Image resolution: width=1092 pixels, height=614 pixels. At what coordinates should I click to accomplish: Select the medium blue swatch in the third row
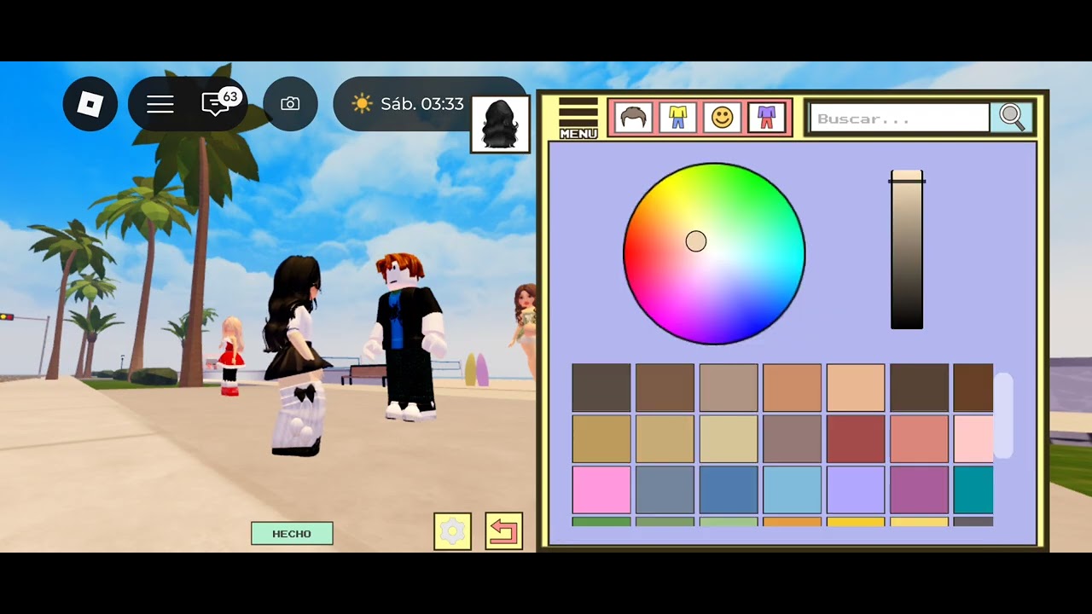coord(729,489)
